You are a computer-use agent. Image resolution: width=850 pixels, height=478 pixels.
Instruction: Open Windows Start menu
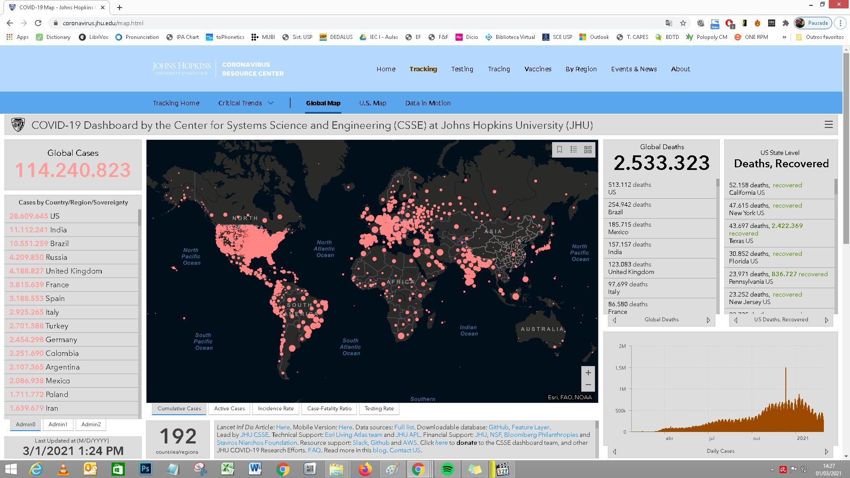11,469
